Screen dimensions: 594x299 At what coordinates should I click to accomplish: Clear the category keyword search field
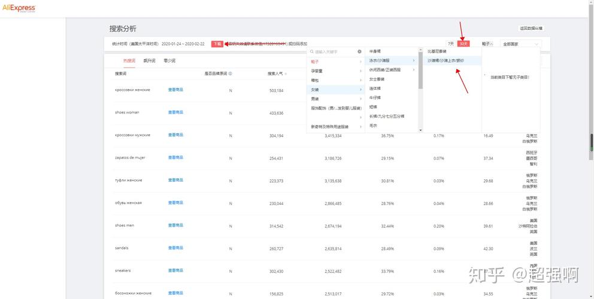(359, 51)
